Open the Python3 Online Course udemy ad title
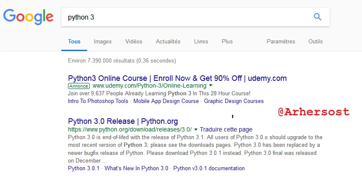 pyautogui.click(x=177, y=78)
